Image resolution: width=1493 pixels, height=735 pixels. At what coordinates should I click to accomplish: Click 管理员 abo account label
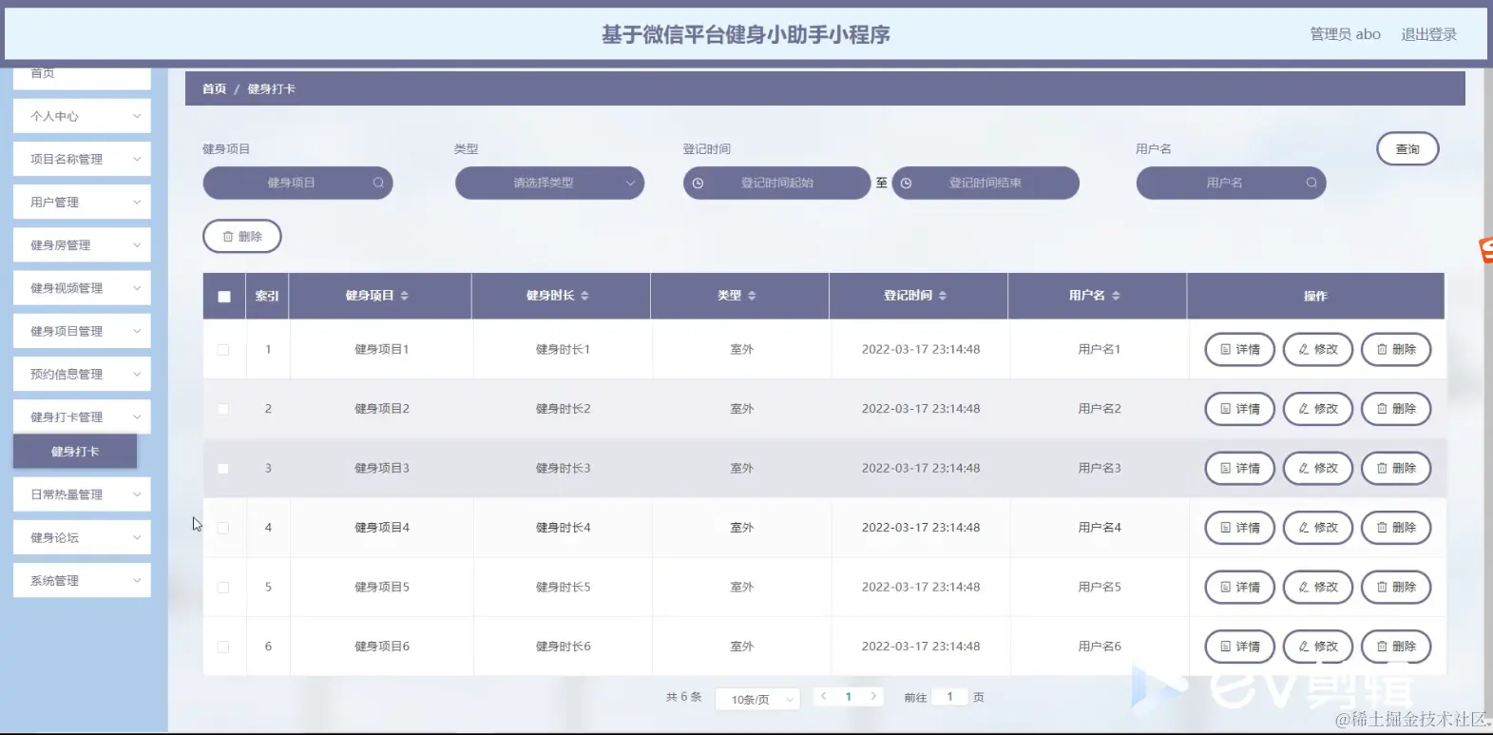pyautogui.click(x=1345, y=34)
